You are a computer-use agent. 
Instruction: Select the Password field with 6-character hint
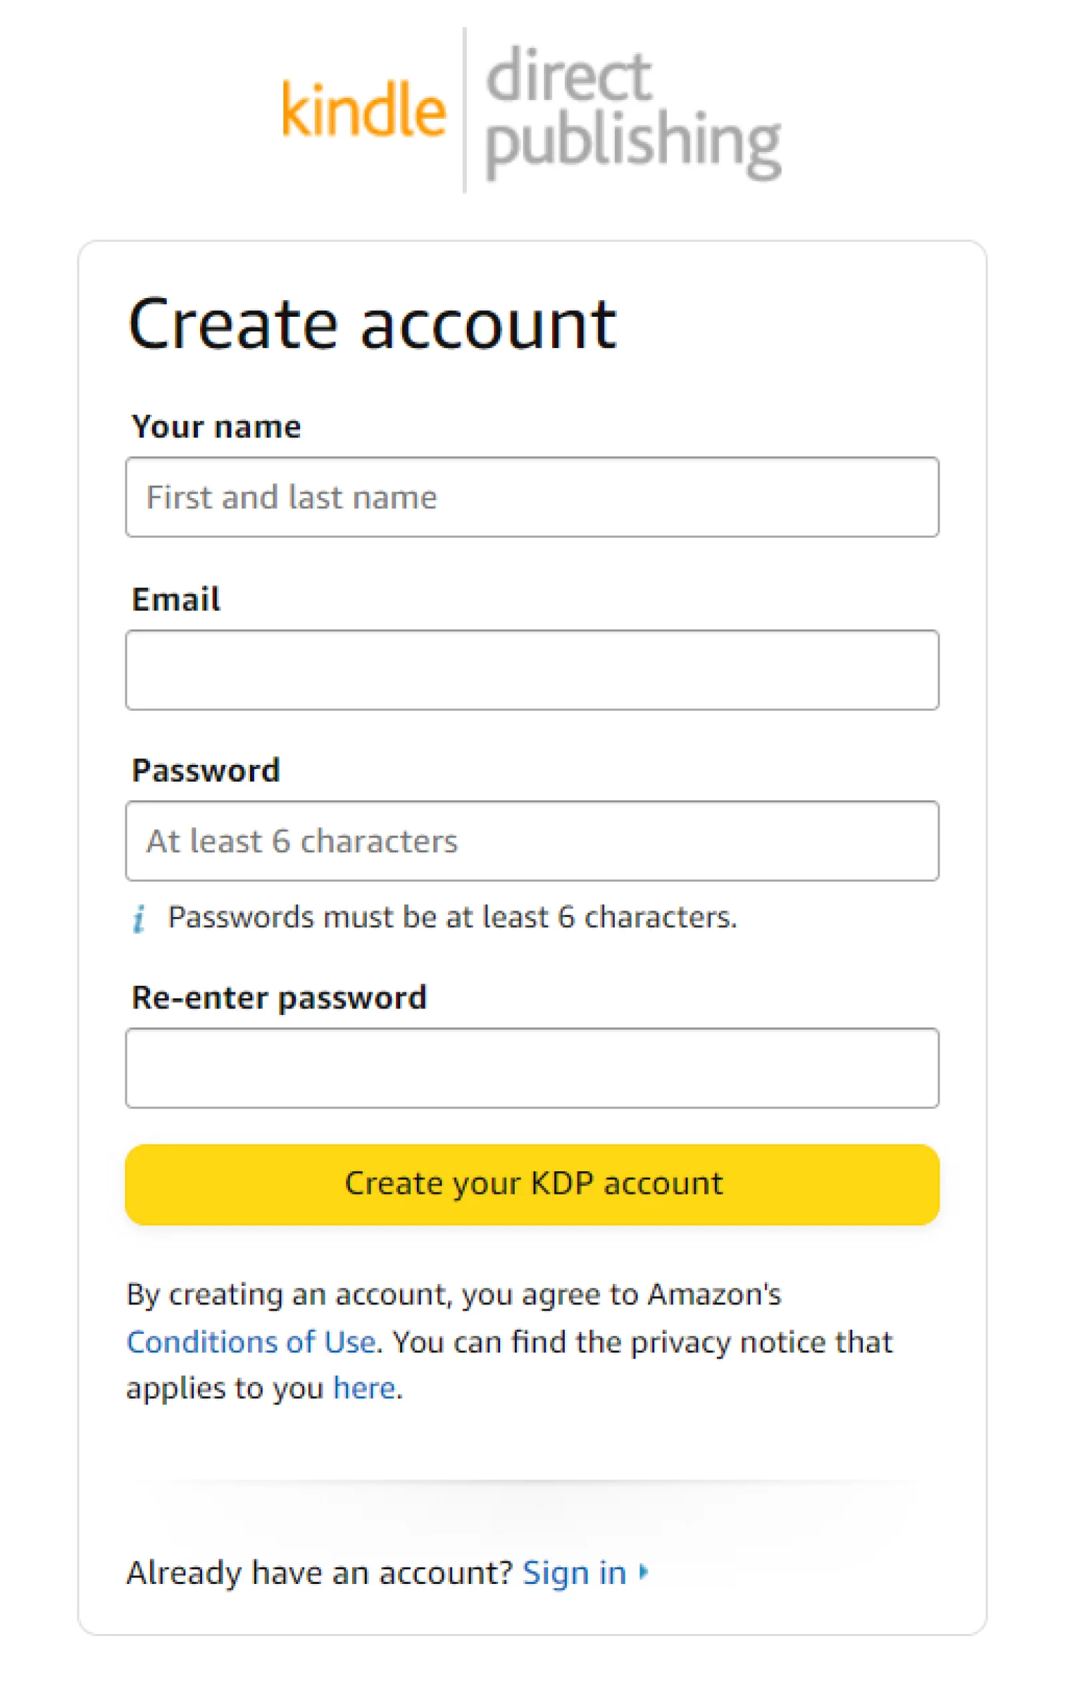click(x=532, y=841)
